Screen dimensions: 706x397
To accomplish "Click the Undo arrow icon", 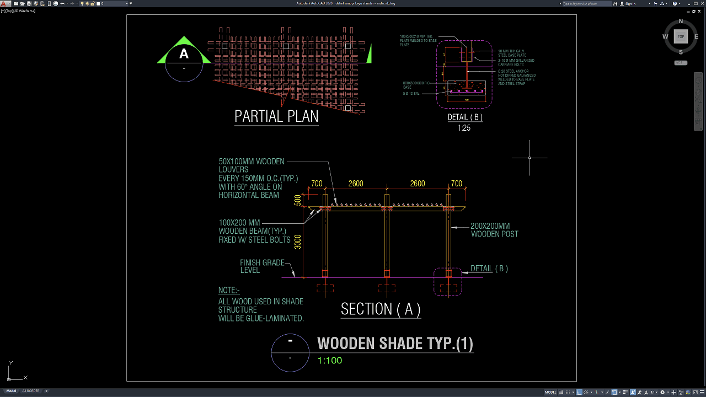I will tap(62, 3).
